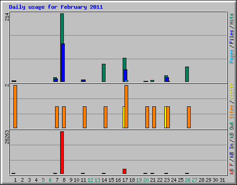Click the "Daily usage for February 2011" title
Screen dimensions: 237x185
click(x=56, y=7)
